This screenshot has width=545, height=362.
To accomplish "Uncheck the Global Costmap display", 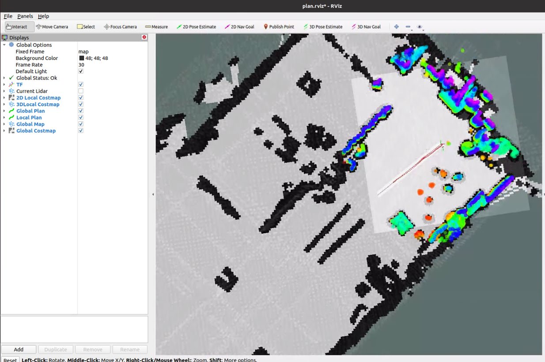I will pyautogui.click(x=81, y=131).
